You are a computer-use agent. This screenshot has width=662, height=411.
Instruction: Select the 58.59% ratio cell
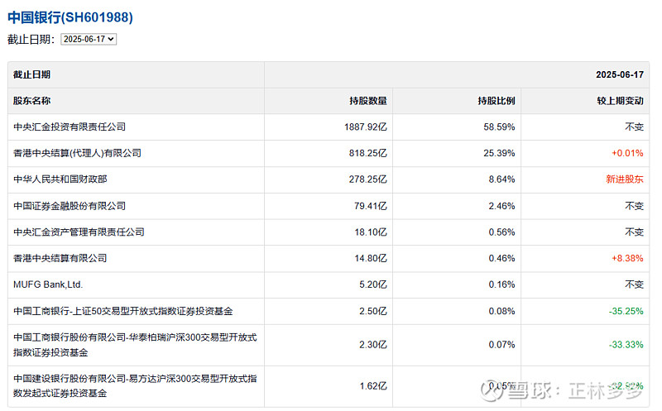pos(499,127)
